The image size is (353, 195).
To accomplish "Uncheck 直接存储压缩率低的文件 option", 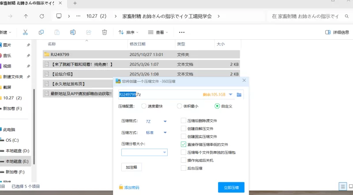I will (x=184, y=144).
